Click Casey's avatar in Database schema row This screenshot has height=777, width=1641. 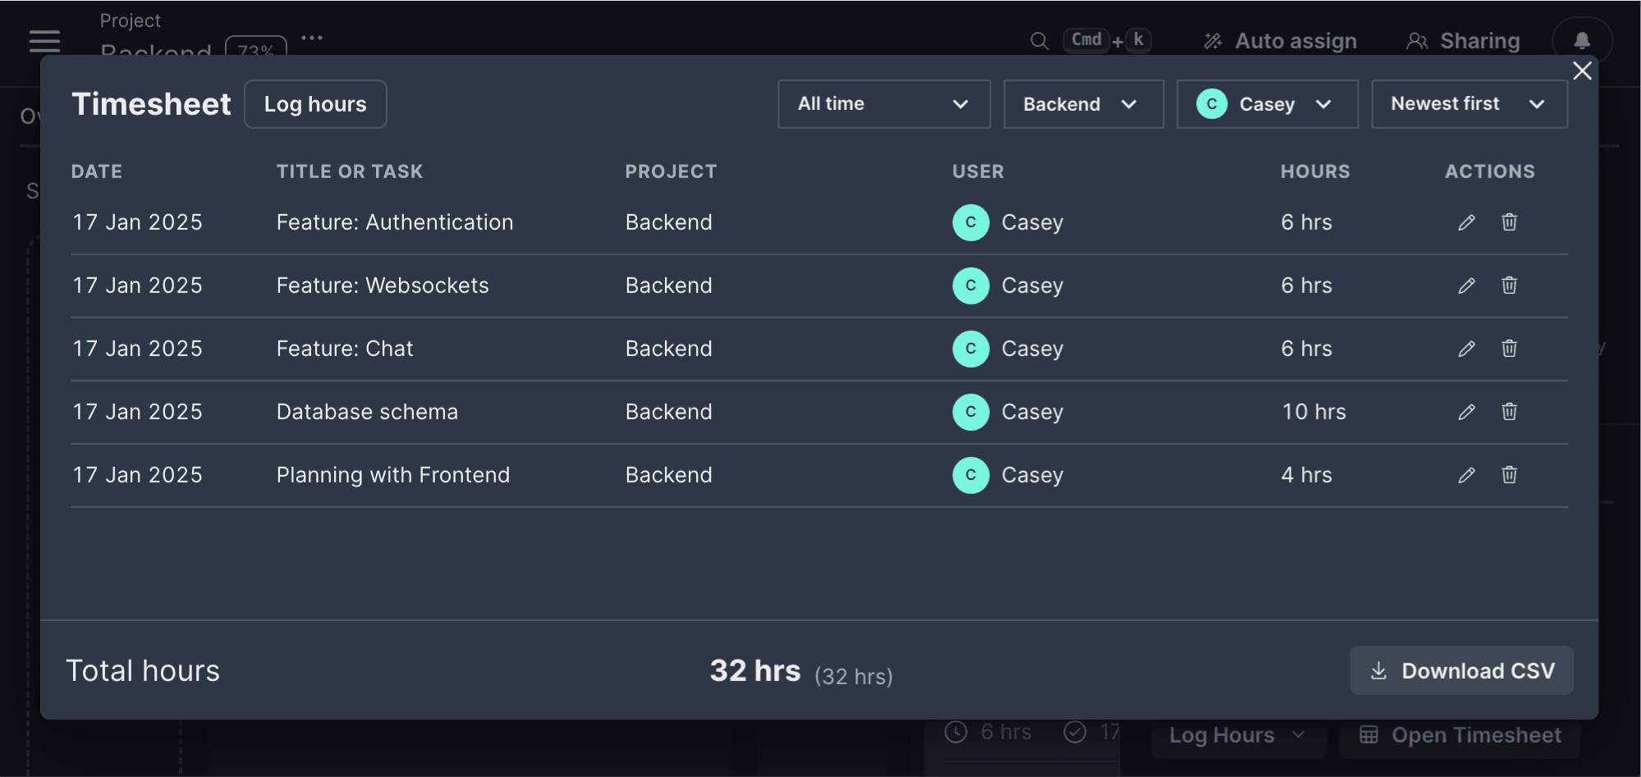(970, 412)
